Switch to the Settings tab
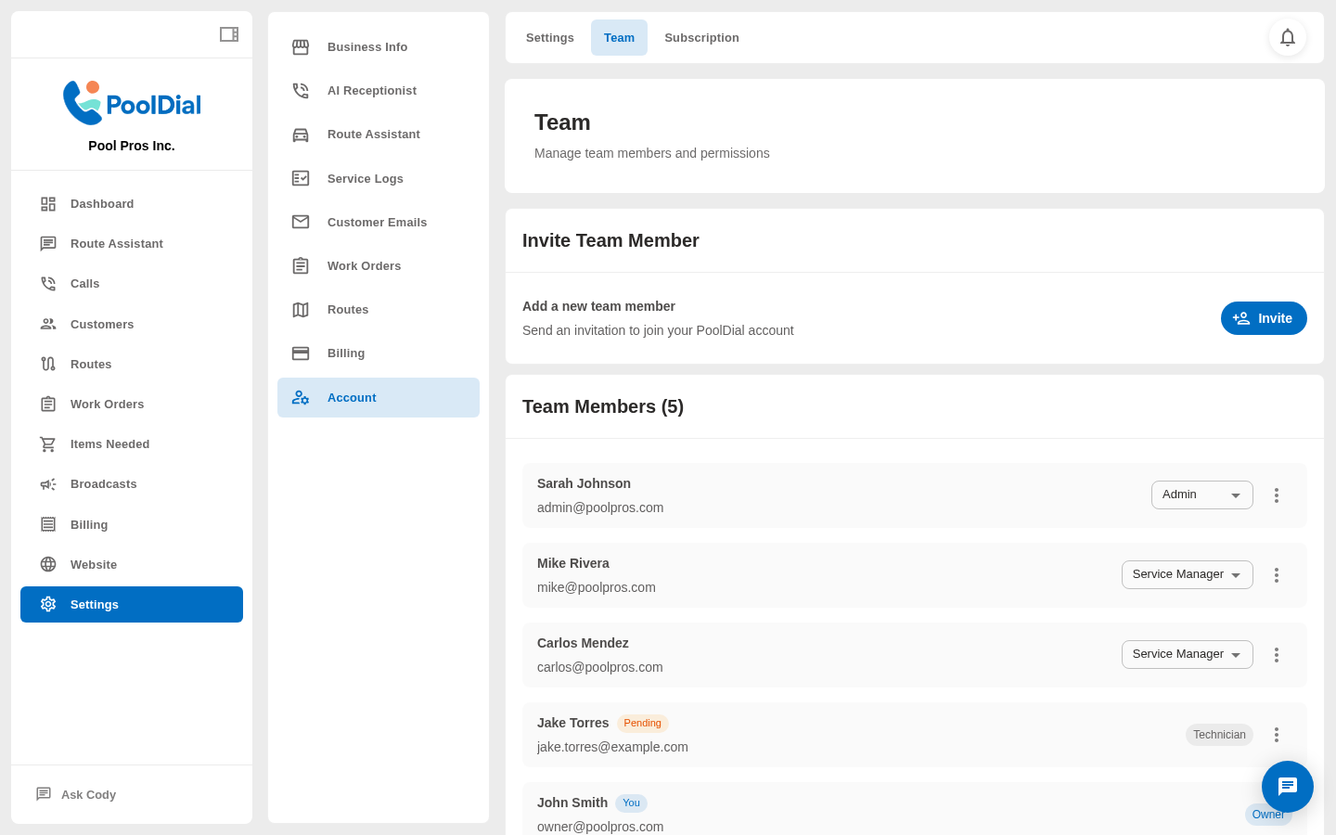 pyautogui.click(x=549, y=38)
